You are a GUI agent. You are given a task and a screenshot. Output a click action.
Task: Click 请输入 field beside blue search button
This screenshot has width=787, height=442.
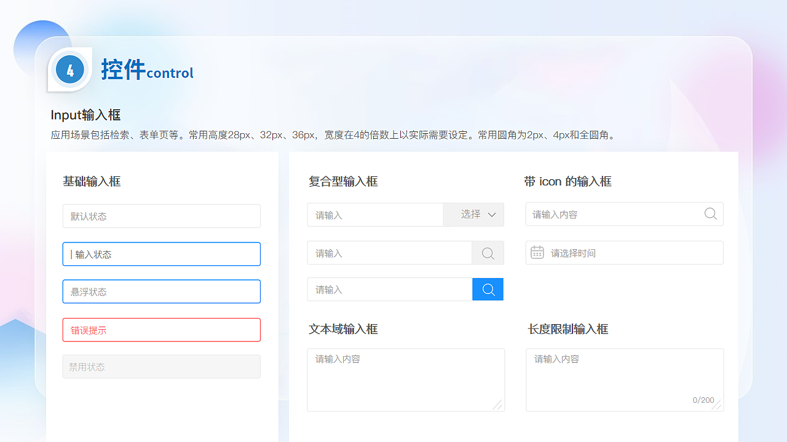[x=390, y=289]
